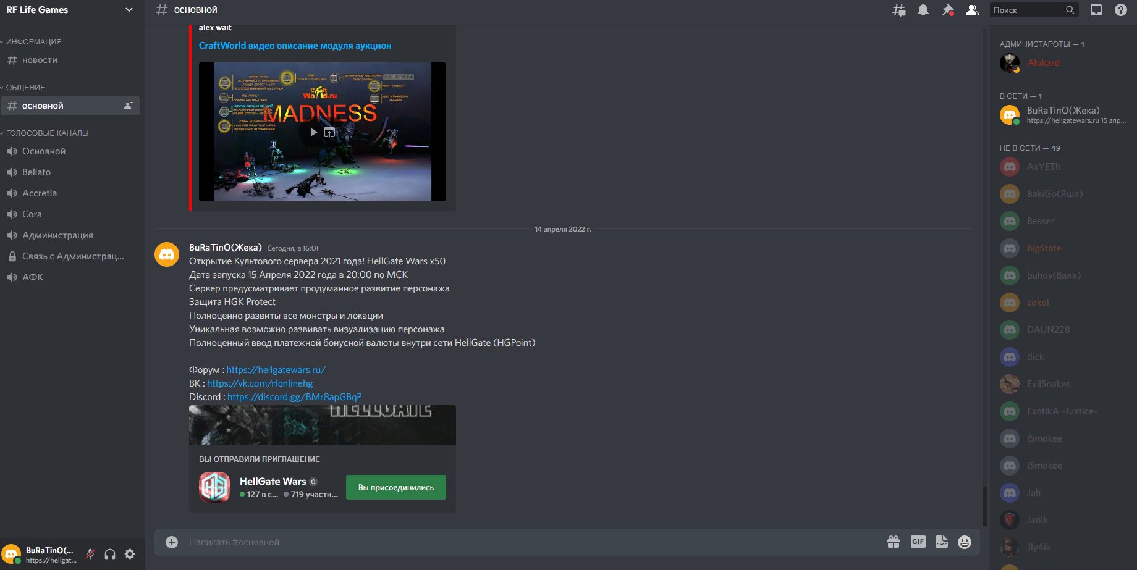The height and width of the screenshot is (570, 1137).
Task: Open the GIF picker
Action: pyautogui.click(x=918, y=542)
